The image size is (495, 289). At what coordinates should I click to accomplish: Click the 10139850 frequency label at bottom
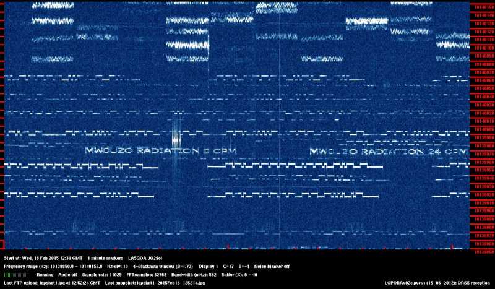tap(483, 252)
